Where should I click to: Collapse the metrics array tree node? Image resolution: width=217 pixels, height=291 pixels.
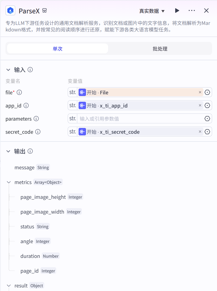tap(9, 182)
